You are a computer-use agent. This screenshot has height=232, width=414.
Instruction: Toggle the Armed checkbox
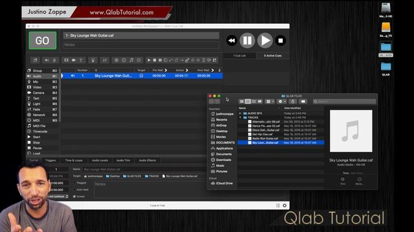tap(74, 197)
